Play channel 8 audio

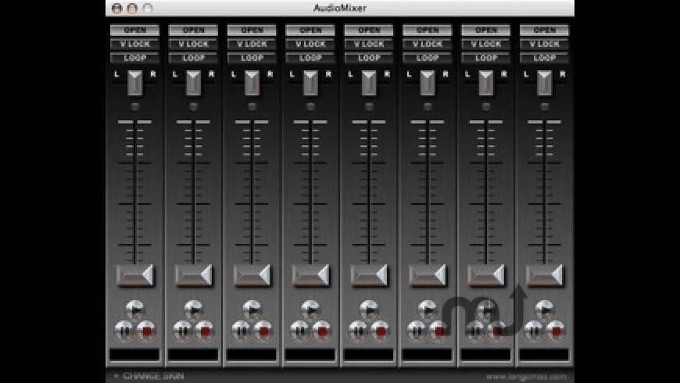(x=545, y=310)
